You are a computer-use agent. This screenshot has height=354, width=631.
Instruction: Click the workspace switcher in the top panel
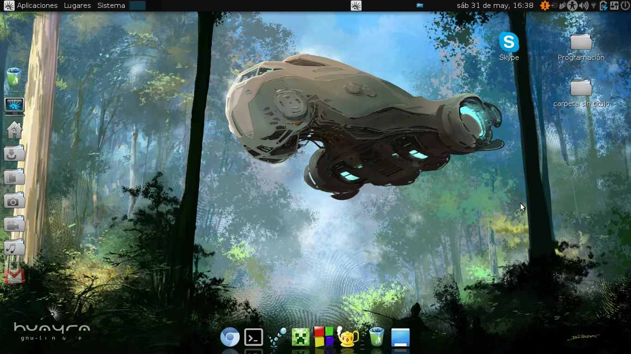click(x=146, y=6)
